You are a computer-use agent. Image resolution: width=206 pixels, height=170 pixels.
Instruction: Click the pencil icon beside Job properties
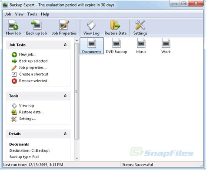14,68
